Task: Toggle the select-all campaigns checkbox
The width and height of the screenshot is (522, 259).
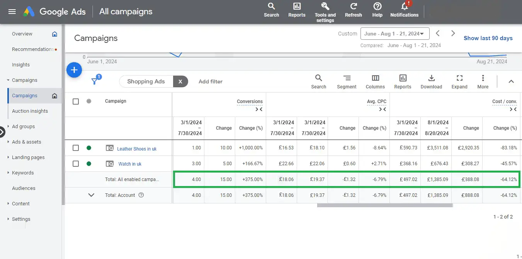Action: (76, 102)
